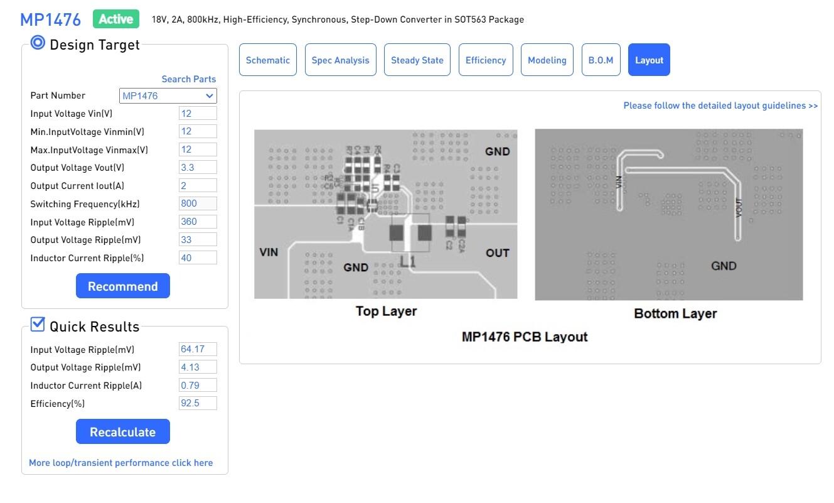The height and width of the screenshot is (503, 834).
Task: Click the Part Number label
Action: click(58, 95)
